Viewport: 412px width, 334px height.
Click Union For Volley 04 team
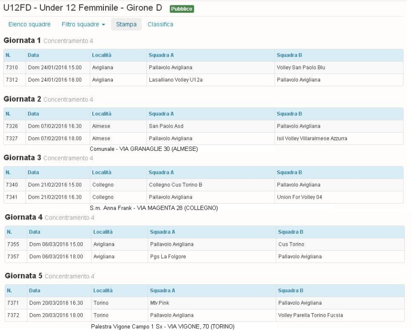pos(299,197)
